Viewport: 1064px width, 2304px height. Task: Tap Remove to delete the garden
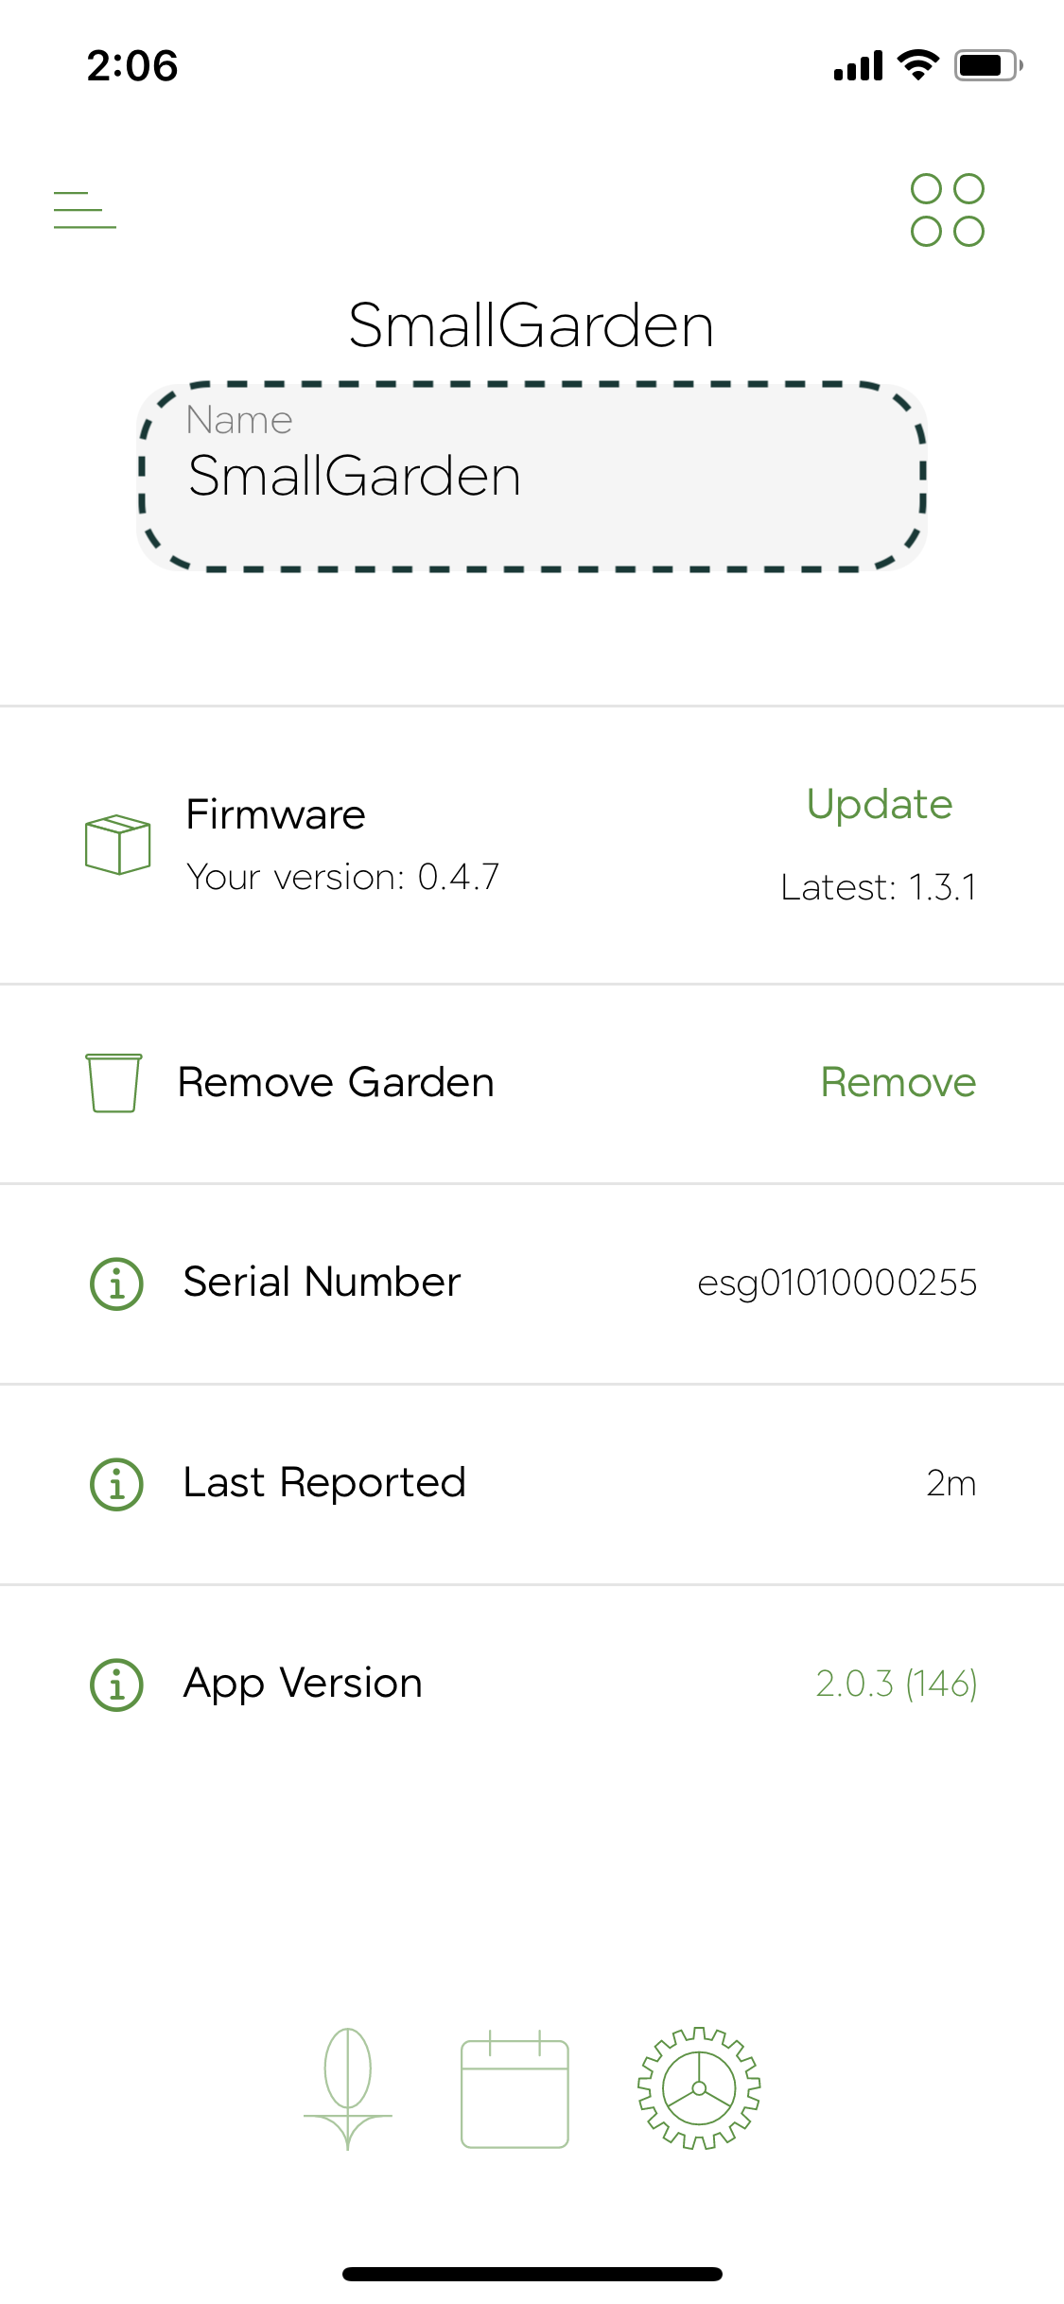898,1082
